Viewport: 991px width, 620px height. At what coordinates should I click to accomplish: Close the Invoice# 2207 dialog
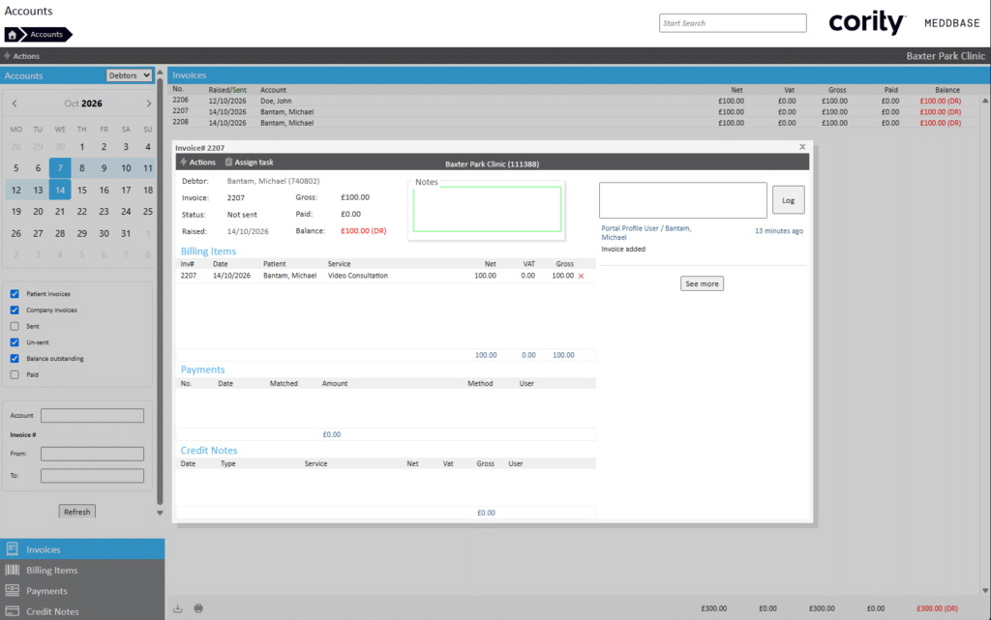pos(802,146)
